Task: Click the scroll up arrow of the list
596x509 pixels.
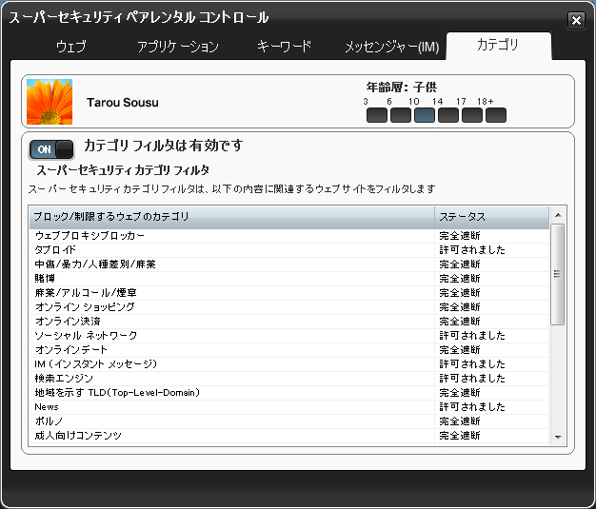Action: pyautogui.click(x=558, y=215)
